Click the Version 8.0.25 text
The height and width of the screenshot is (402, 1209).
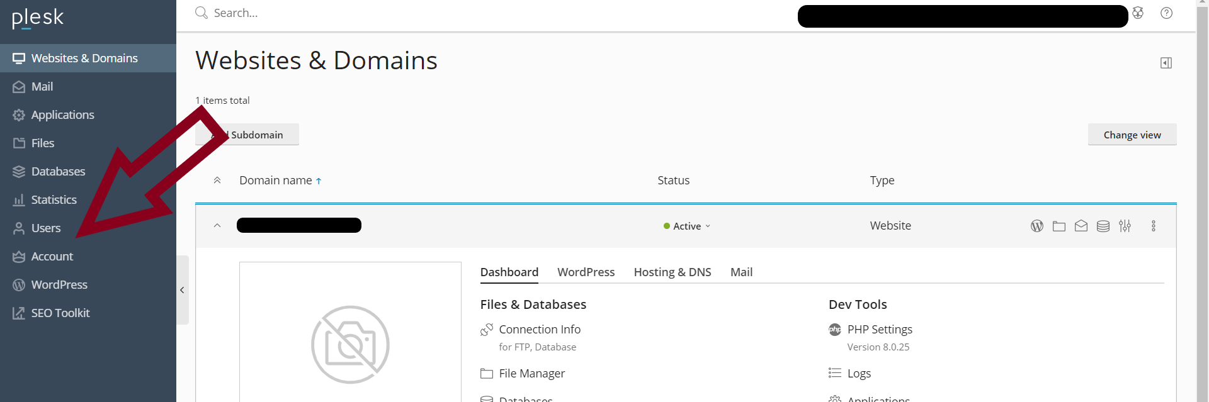878,347
